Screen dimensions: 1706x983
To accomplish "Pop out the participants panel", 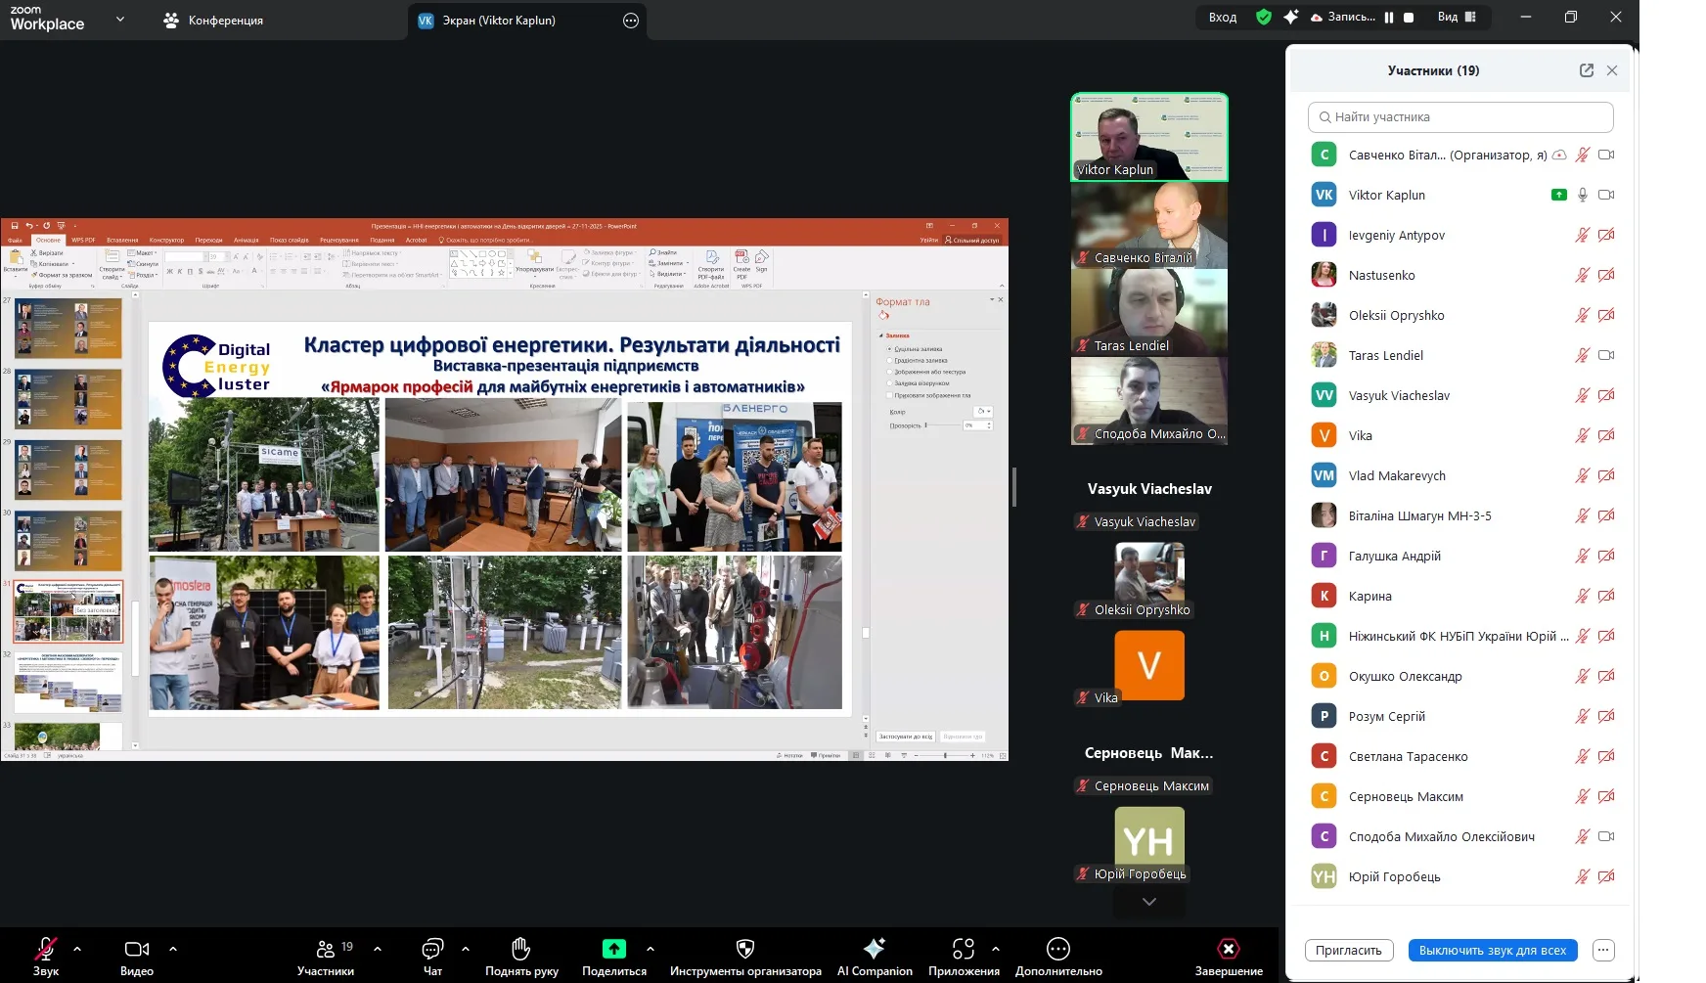I will 1586,70.
